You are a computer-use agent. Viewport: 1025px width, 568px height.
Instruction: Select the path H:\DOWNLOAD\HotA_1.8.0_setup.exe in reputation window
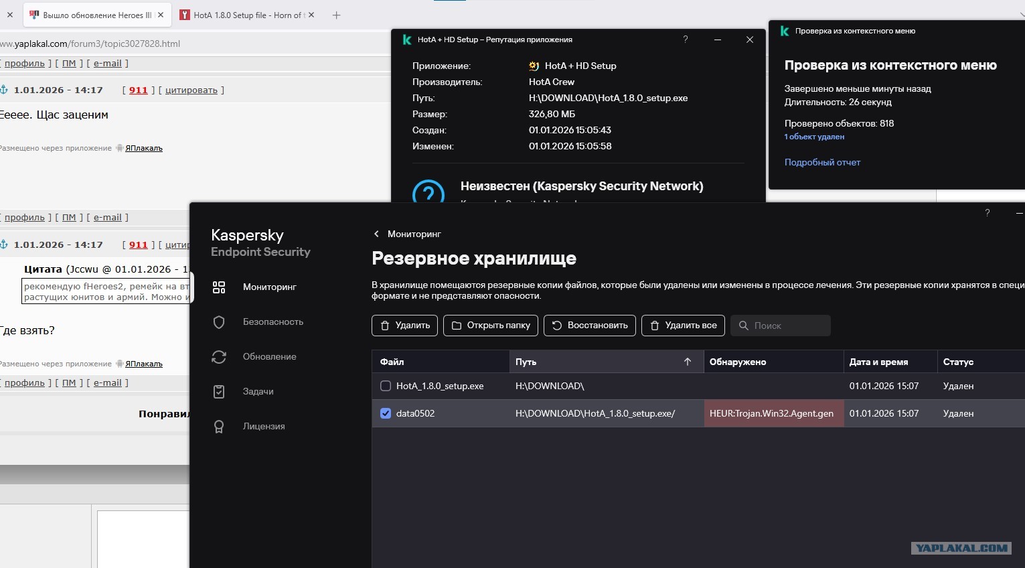coord(608,98)
